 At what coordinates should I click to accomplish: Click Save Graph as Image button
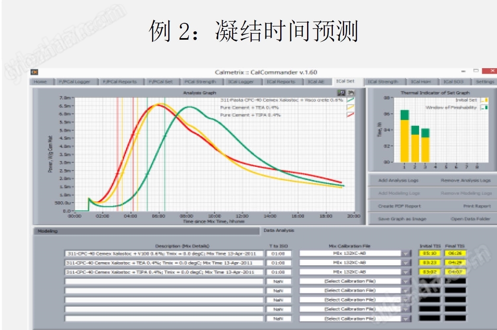click(402, 219)
